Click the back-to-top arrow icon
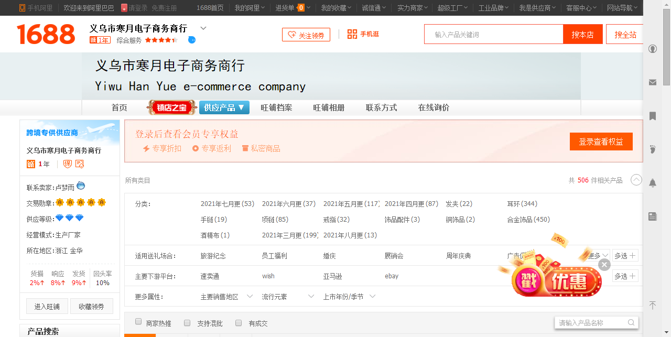The image size is (671, 337). [x=653, y=305]
